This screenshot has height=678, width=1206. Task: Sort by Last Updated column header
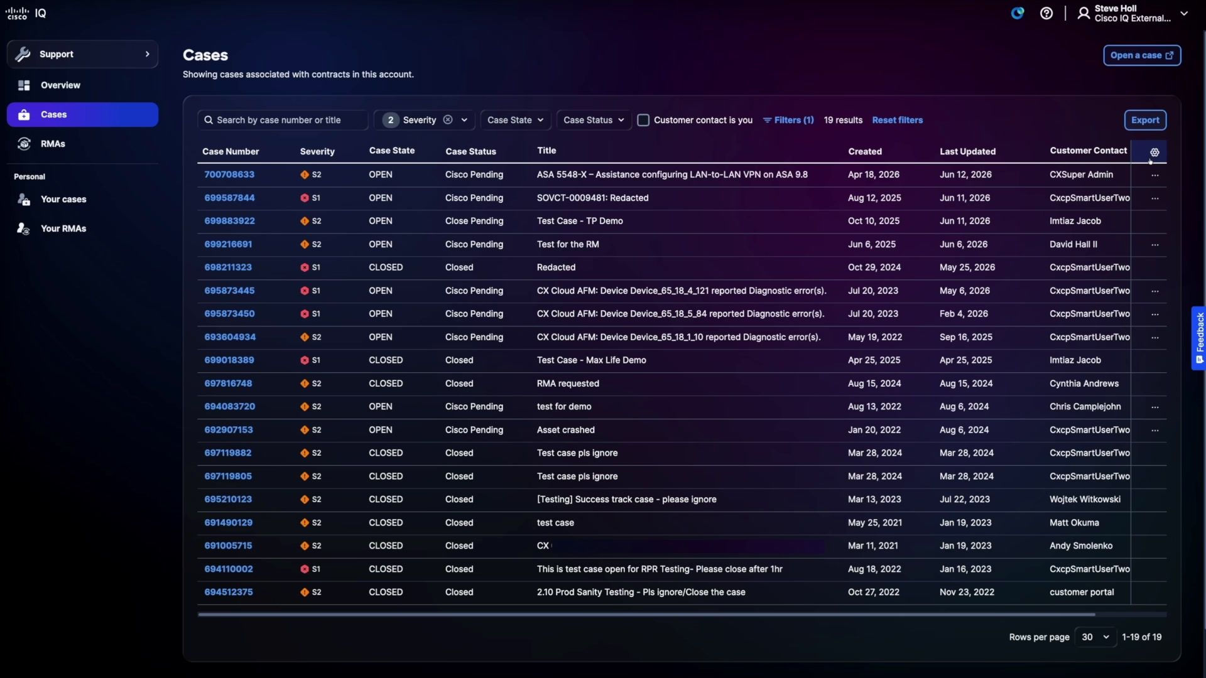(967, 151)
